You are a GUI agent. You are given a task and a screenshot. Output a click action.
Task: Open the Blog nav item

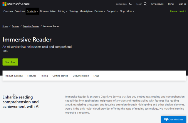122,11
